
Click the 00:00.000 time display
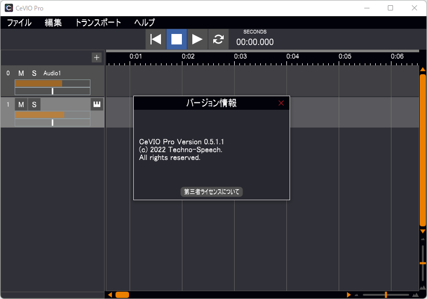(x=255, y=42)
